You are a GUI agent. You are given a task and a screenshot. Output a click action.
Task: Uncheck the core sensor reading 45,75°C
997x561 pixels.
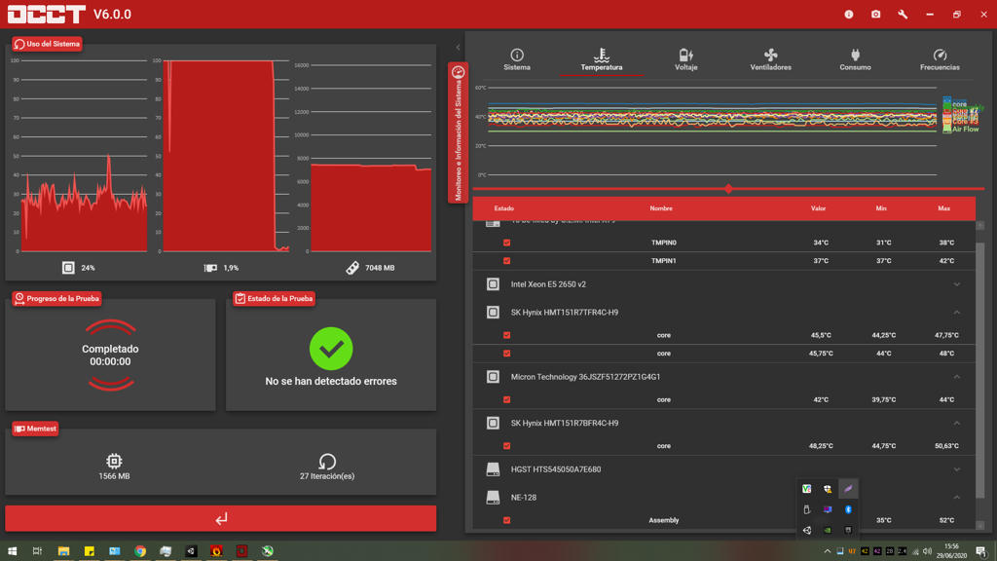506,353
